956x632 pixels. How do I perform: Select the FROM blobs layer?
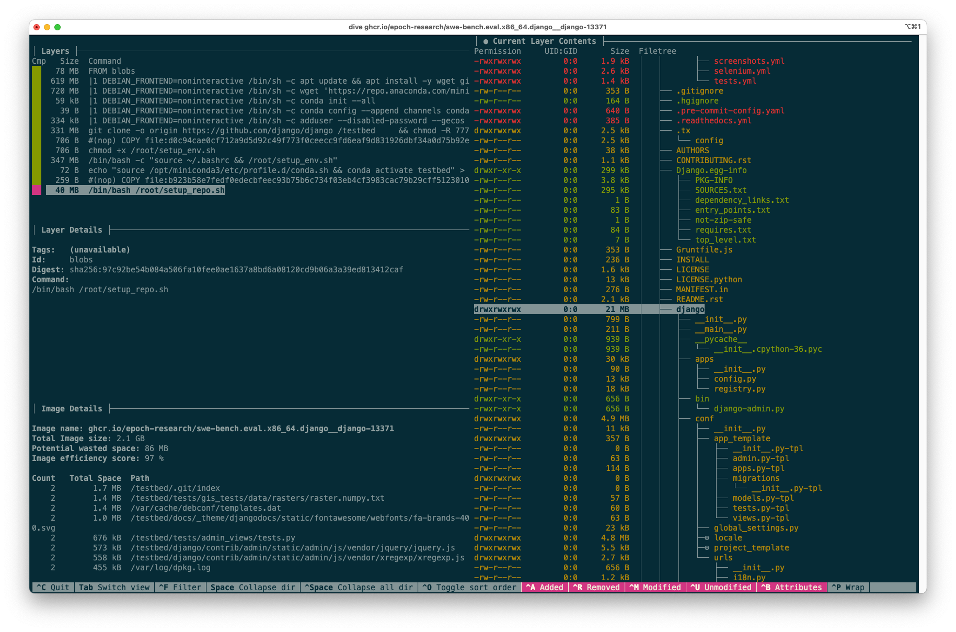pyautogui.click(x=111, y=71)
